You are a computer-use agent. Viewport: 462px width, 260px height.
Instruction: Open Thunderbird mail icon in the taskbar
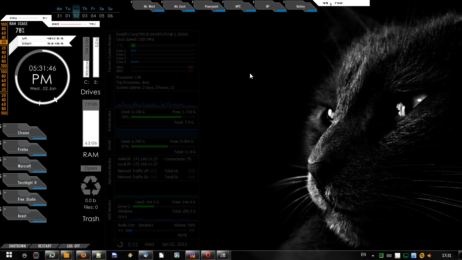146,255
